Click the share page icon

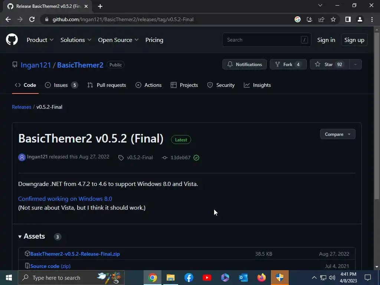[x=321, y=19]
